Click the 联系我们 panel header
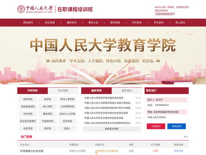 coord(167,90)
